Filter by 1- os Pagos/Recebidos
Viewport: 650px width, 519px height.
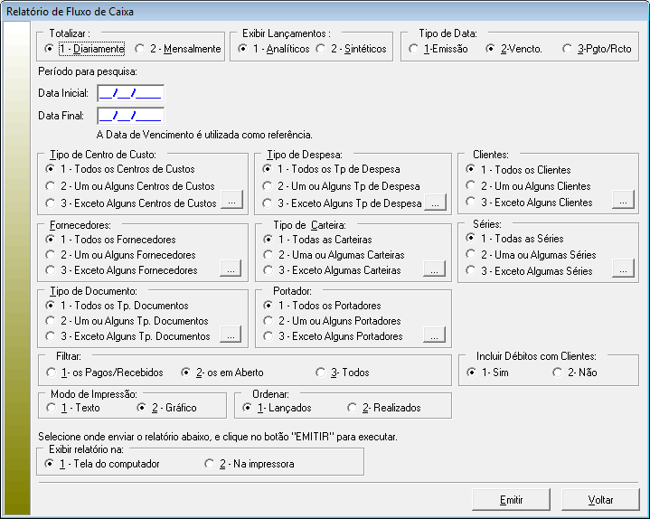tap(51, 373)
